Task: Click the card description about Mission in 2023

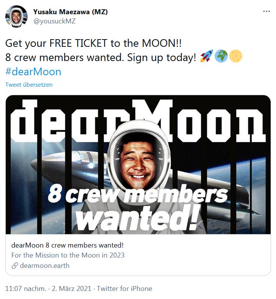Action: point(68,255)
